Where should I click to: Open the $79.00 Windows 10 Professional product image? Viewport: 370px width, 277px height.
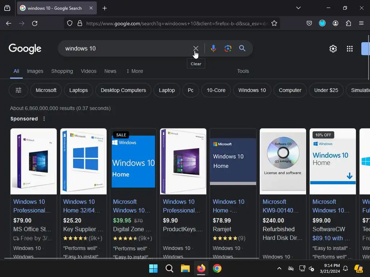[x=34, y=161]
